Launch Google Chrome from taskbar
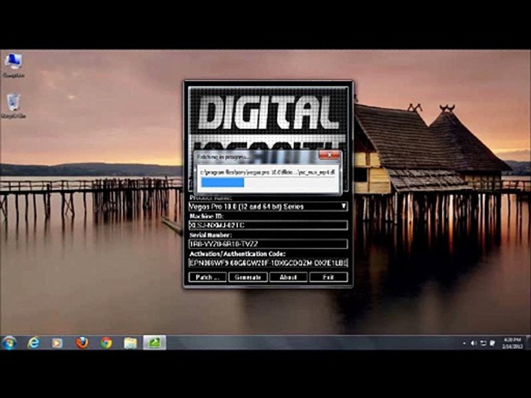Screen dimensions: 531x398 click(x=106, y=343)
